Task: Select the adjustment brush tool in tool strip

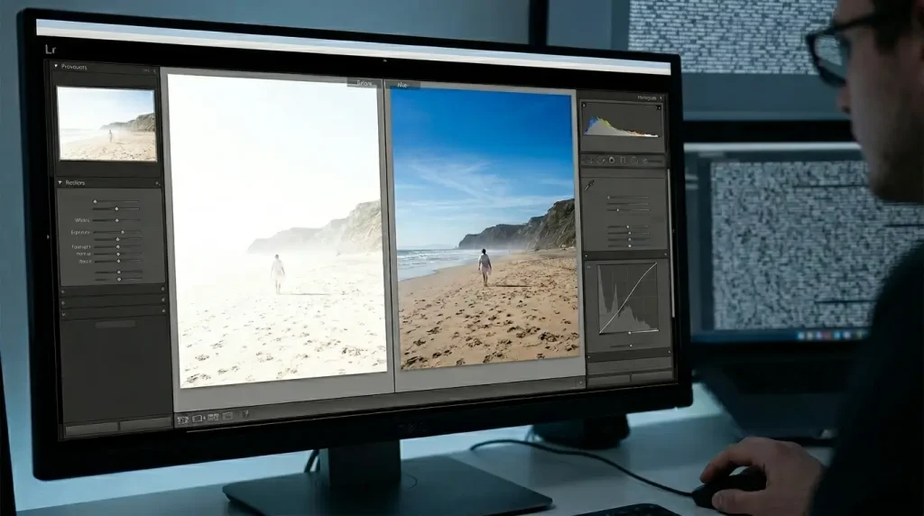Action: [645, 161]
